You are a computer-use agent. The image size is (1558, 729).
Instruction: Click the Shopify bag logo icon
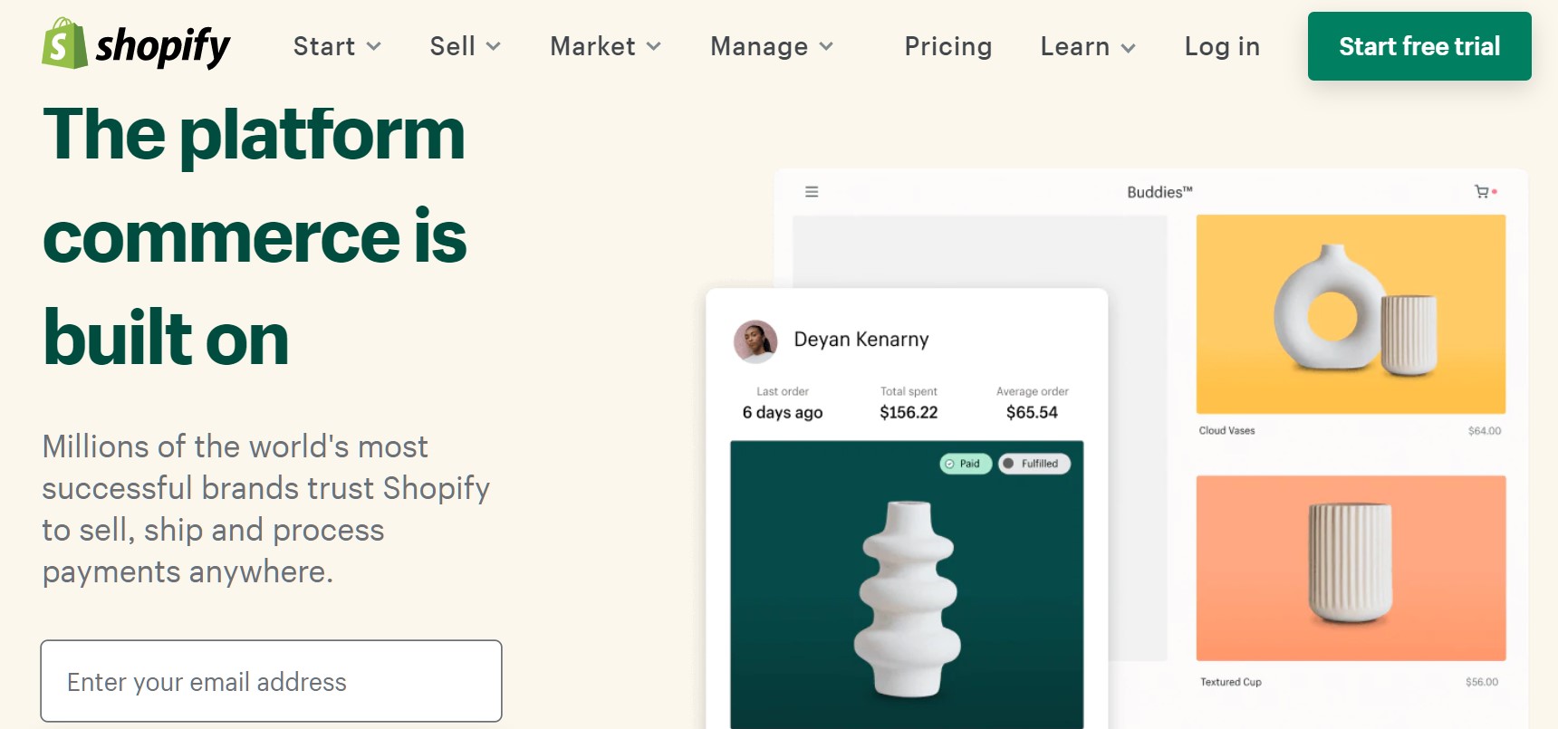pos(63,43)
